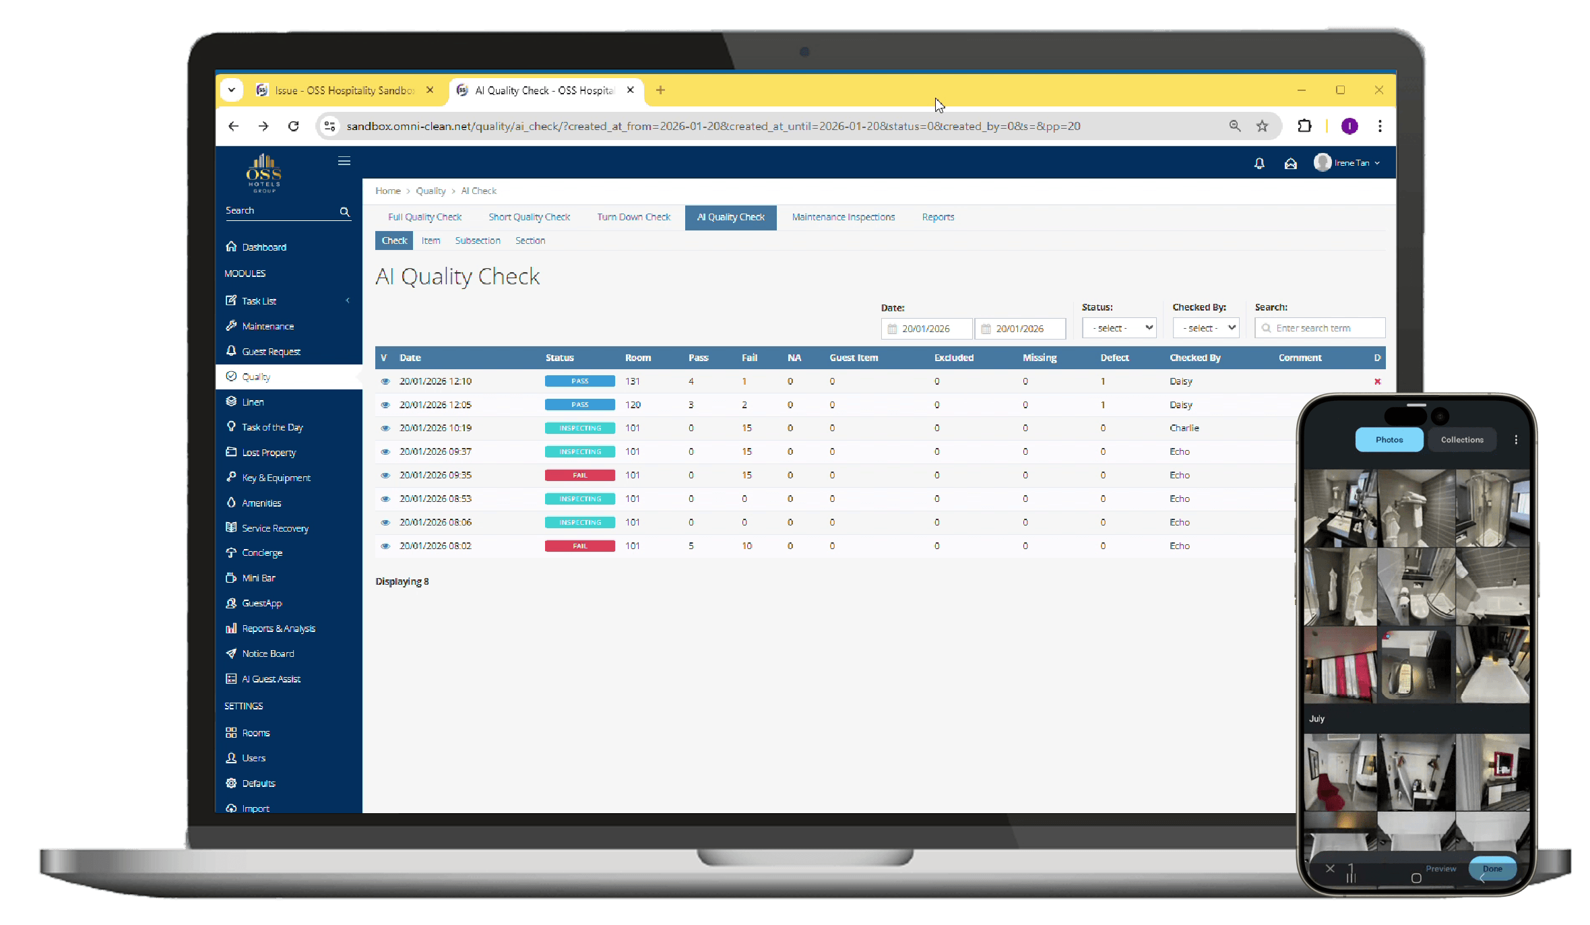This screenshot has width=1590, height=925.
Task: Tap Done button on phone
Action: click(x=1492, y=868)
